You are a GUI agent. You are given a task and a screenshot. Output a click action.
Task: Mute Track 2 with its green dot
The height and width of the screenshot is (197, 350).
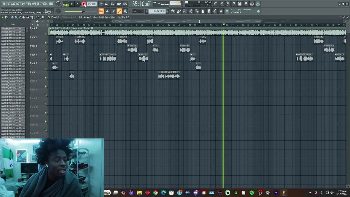pos(46,43)
